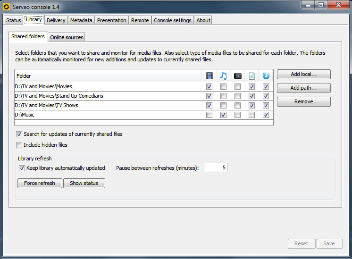This screenshot has height=259, width=352.
Task: Switch to the Online sources tab
Action: click(x=67, y=37)
